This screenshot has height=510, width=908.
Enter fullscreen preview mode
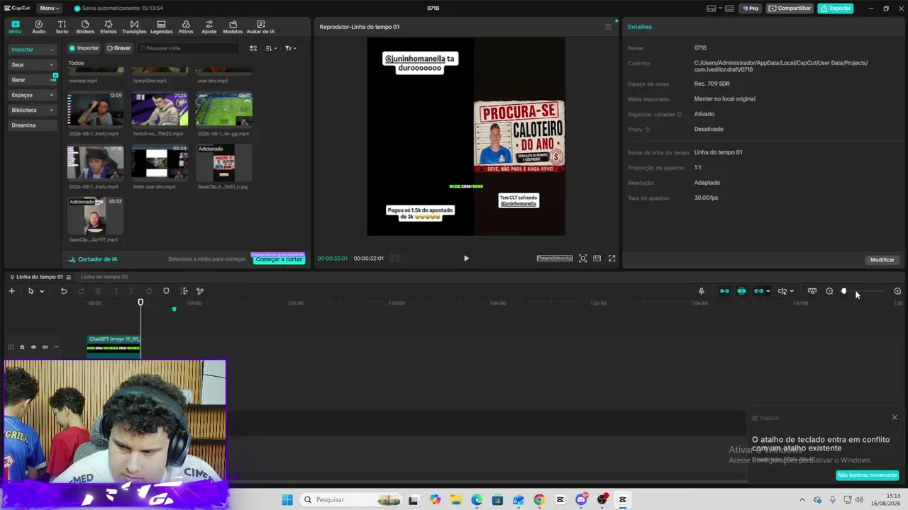[x=612, y=259]
